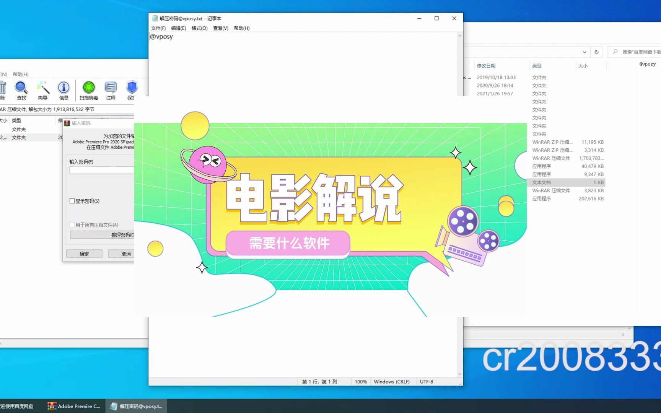
Task: Switch to Adobe Premiere WinRAR taskbar item
Action: click(x=74, y=406)
